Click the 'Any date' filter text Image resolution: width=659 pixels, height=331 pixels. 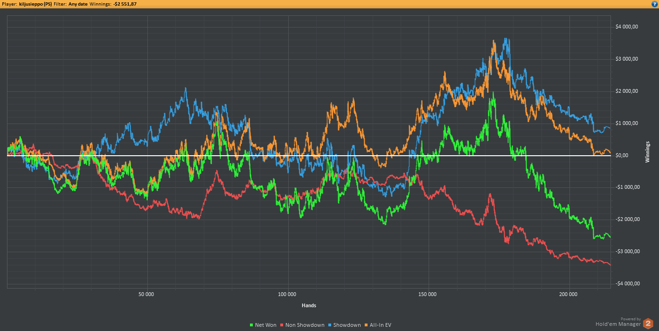click(x=78, y=4)
